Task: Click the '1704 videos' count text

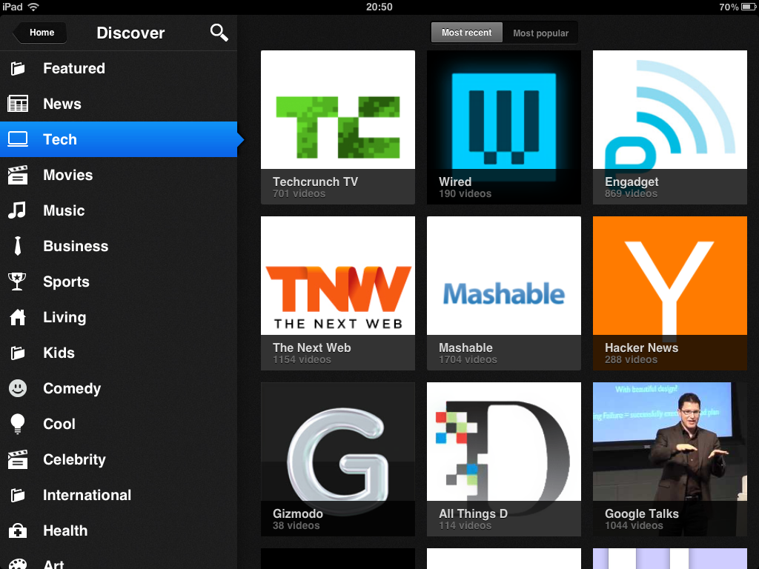Action: coord(468,359)
